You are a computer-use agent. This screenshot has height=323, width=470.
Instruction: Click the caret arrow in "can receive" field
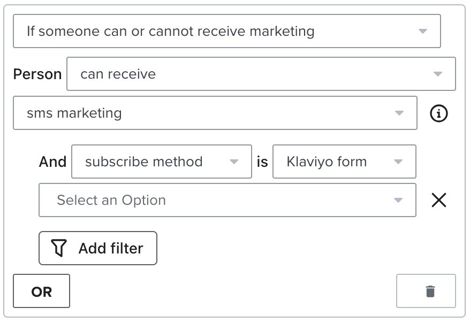[x=437, y=74]
